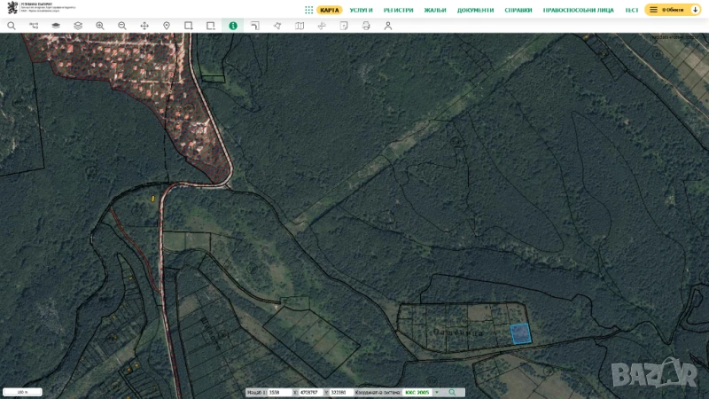Select the zoom in tool

(100, 26)
